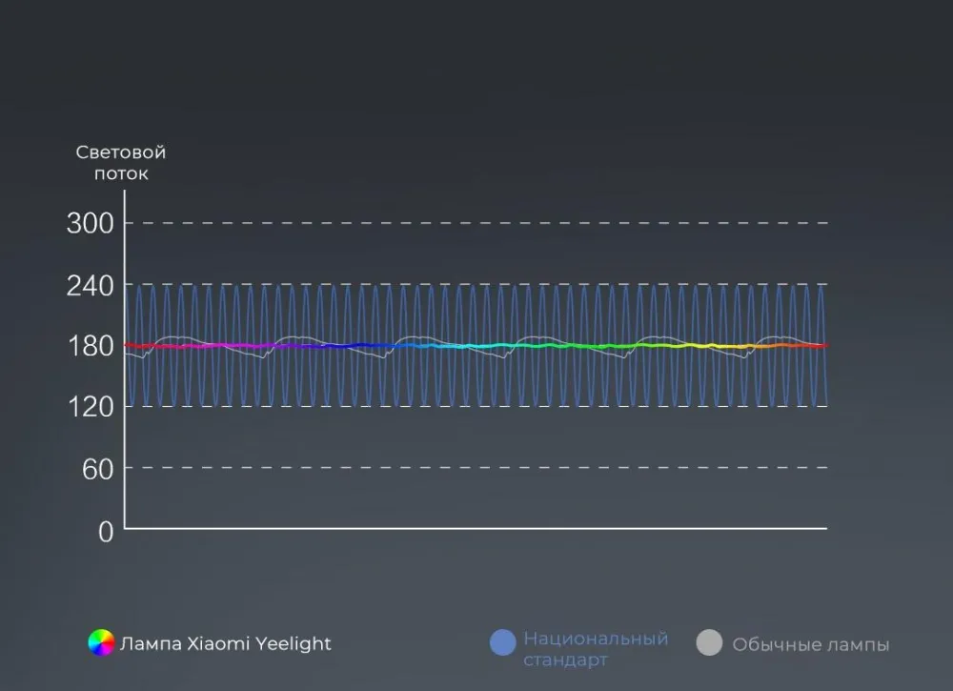Click the 120 y-axis value label

coord(91,407)
